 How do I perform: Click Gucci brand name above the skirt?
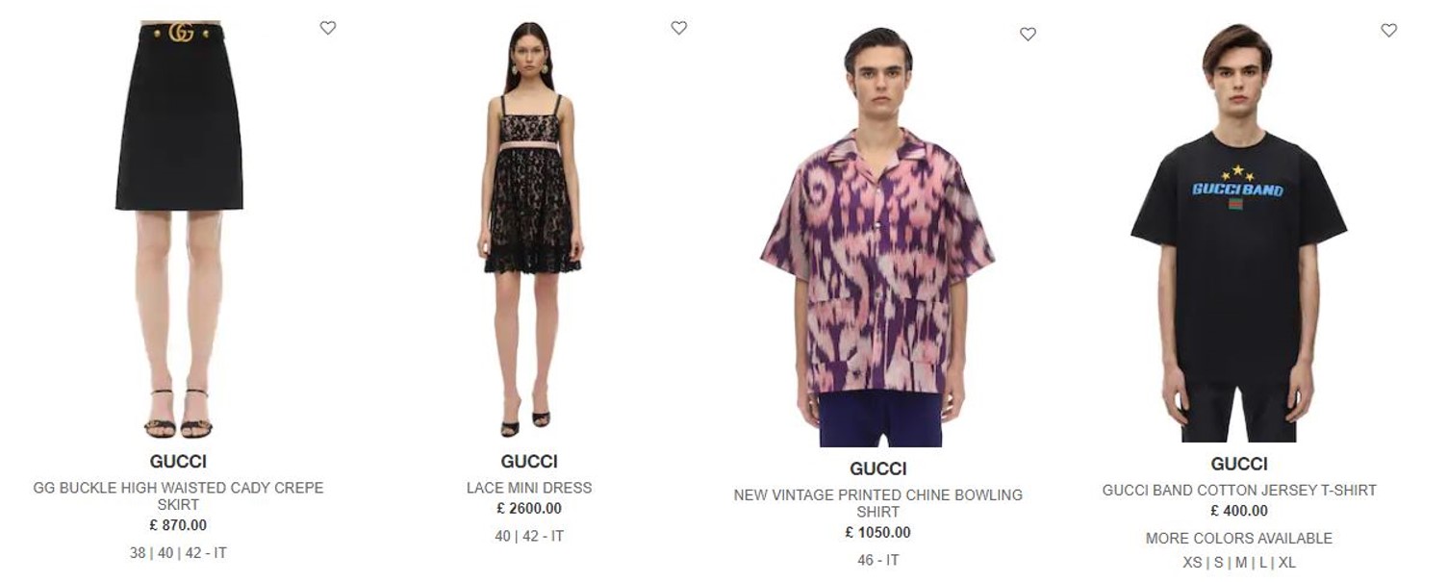coord(179,461)
